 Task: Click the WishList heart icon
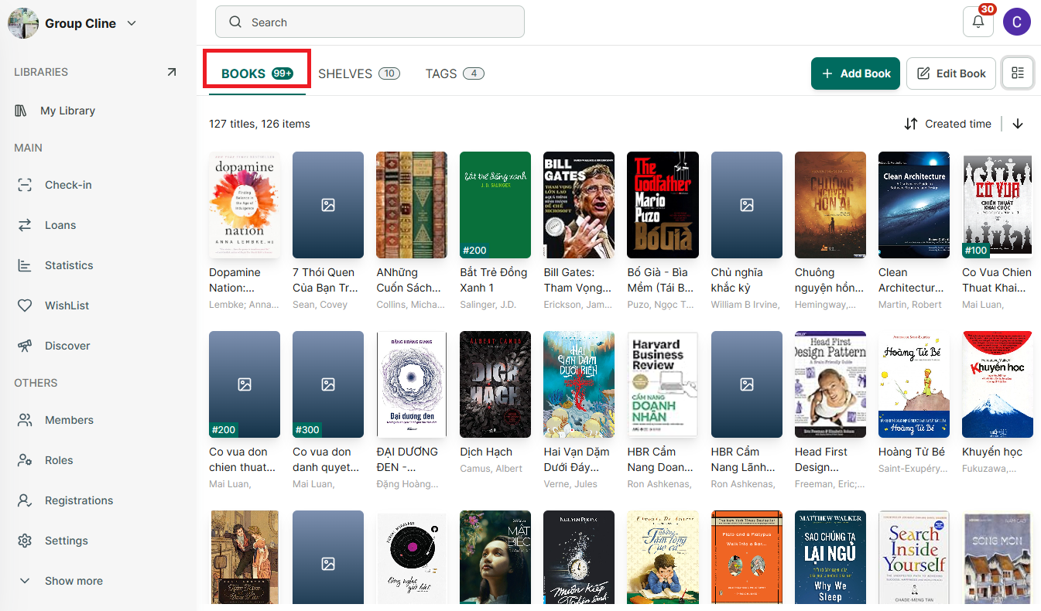coord(25,305)
